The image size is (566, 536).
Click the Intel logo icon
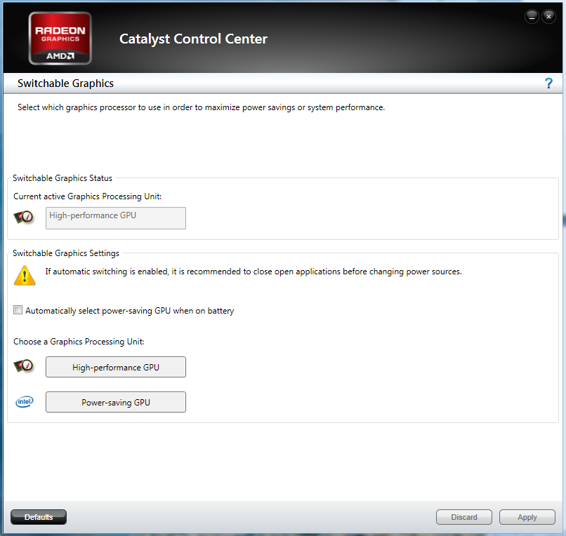click(24, 401)
